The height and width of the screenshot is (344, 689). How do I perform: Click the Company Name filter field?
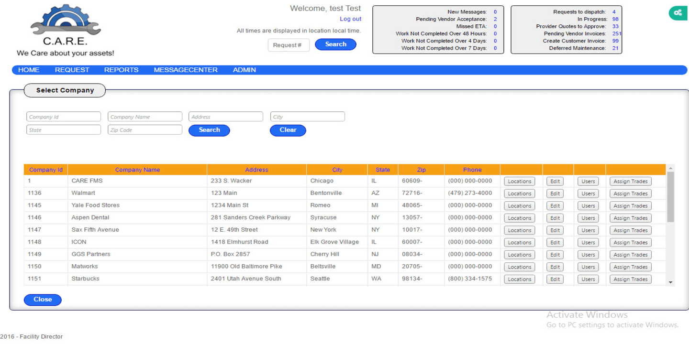click(145, 117)
